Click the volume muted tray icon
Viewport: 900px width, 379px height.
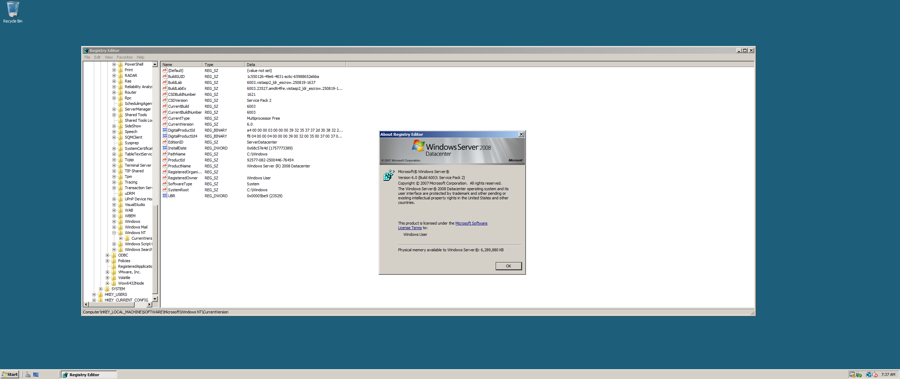pos(875,374)
